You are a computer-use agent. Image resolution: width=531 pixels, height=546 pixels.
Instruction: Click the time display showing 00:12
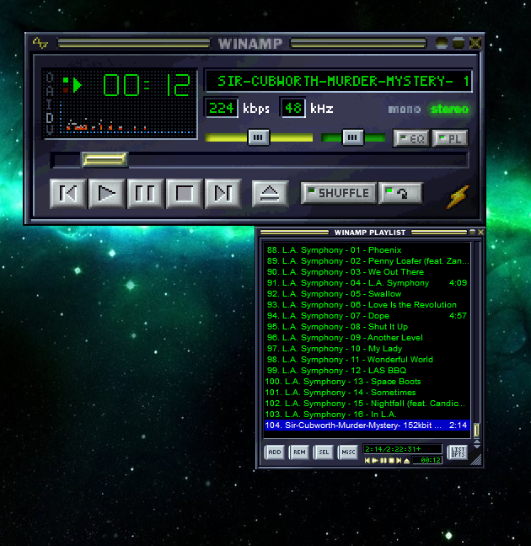coord(147,84)
